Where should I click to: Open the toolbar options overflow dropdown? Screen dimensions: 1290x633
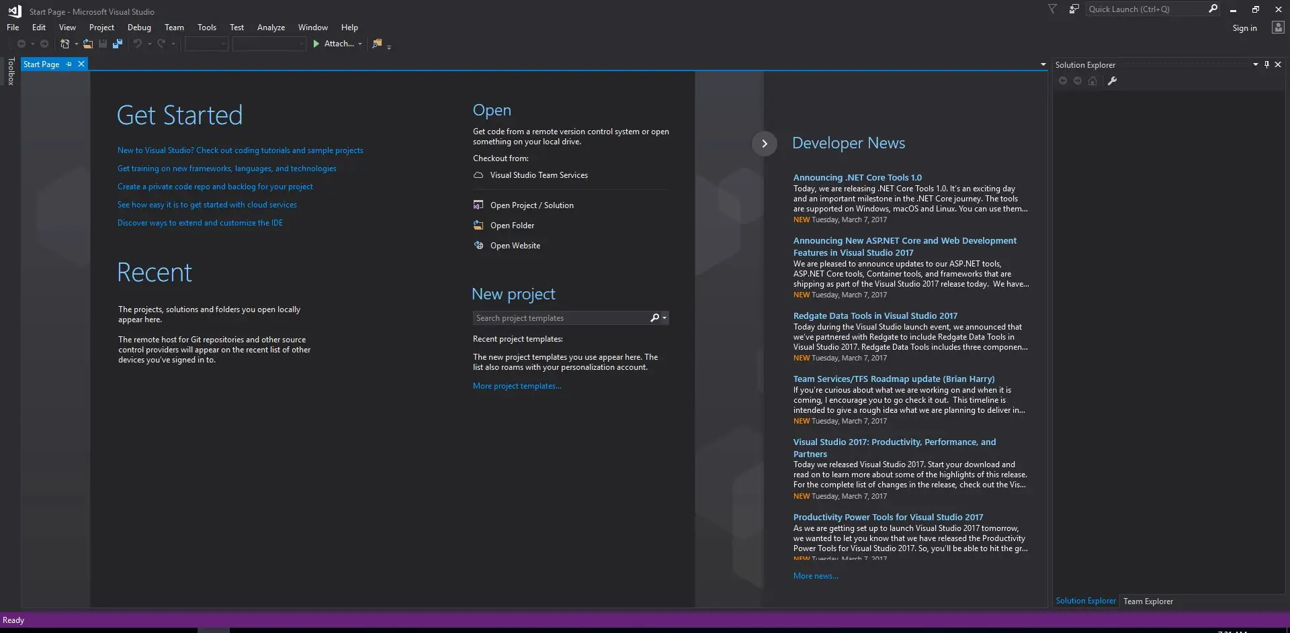point(389,46)
